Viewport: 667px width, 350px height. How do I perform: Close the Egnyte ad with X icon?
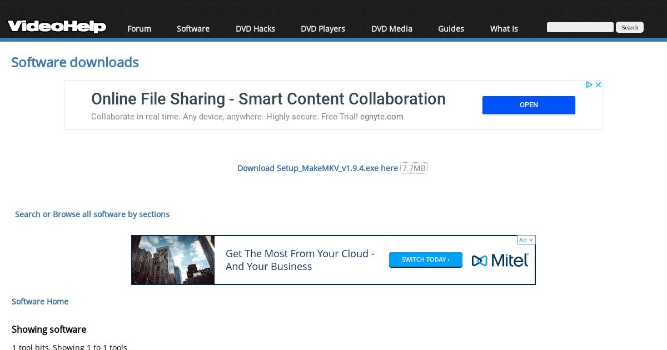[x=599, y=85]
